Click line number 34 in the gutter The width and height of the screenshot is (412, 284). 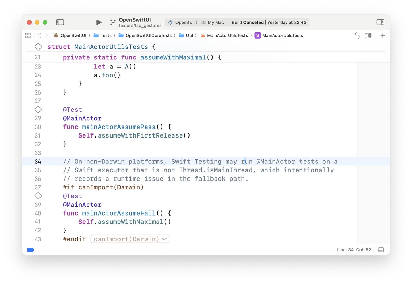(x=38, y=162)
